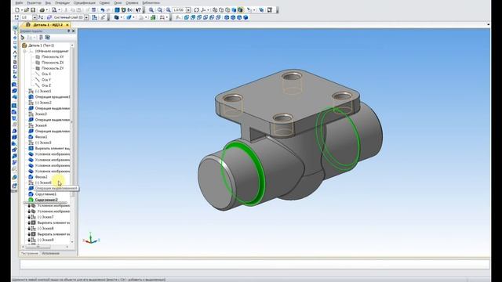The height and width of the screenshot is (282, 502).
Task: Click the Rotate/refresh view icon
Action: [x=197, y=10]
